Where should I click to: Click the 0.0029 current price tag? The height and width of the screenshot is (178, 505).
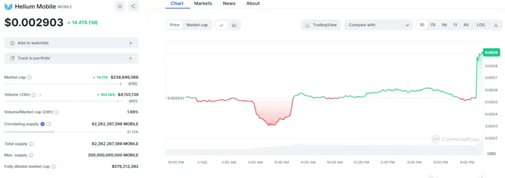(492, 52)
